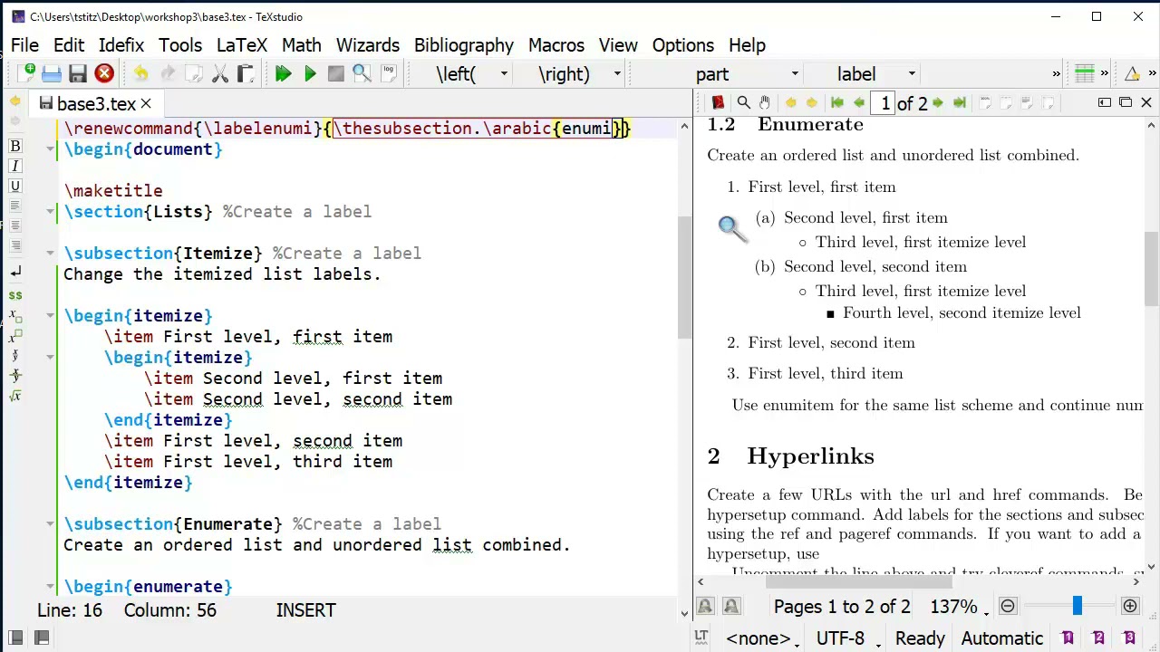Open the part sectioning dropdown

coord(795,74)
